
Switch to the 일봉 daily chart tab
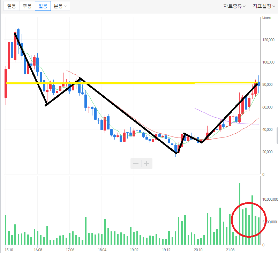pyautogui.click(x=12, y=6)
